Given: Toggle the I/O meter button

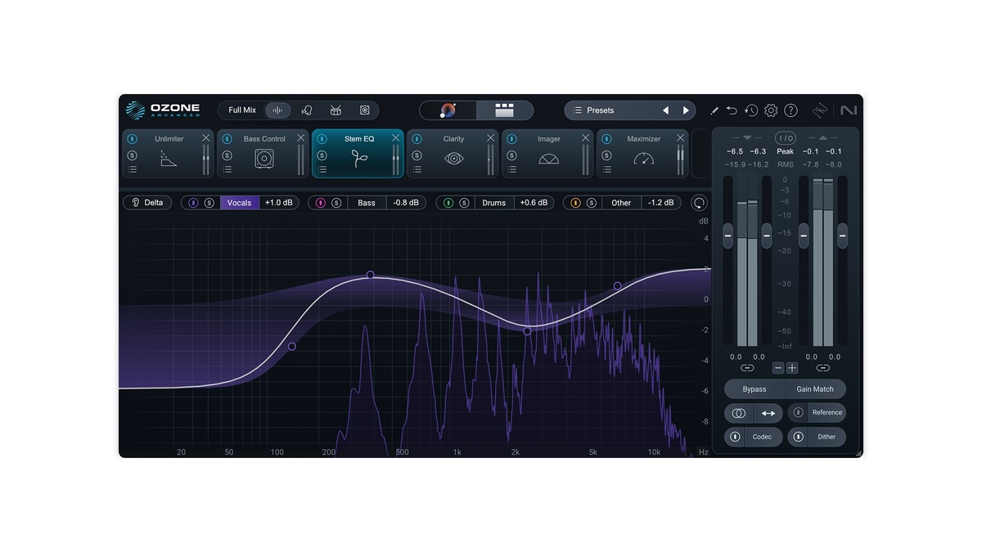Looking at the screenshot, I should 786,138.
